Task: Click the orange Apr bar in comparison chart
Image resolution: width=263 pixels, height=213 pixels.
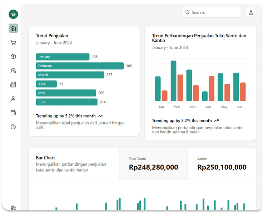Action: tap(212, 88)
